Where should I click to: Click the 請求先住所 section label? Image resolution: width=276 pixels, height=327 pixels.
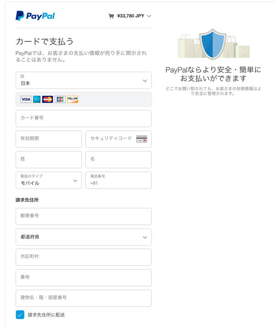click(x=27, y=200)
